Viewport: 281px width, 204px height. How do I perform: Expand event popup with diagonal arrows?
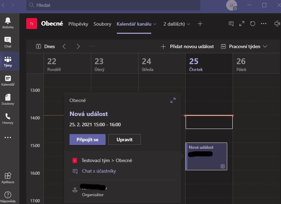click(173, 100)
